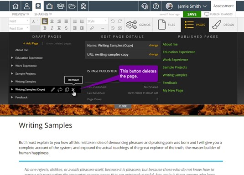Click the Home icon in top navigation
Viewport: 244px width, 175px height.
pyautogui.click(x=15, y=6)
